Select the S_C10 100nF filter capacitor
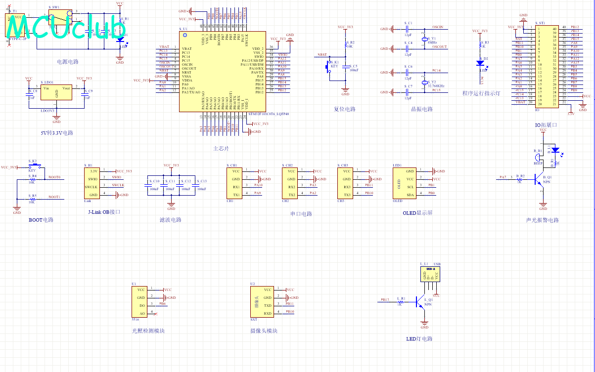Image resolution: width=595 pixels, height=372 pixels. coord(148,185)
